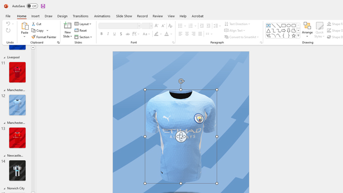Open the Paste options dropdown arrow
343x193 pixels.
point(25,36)
